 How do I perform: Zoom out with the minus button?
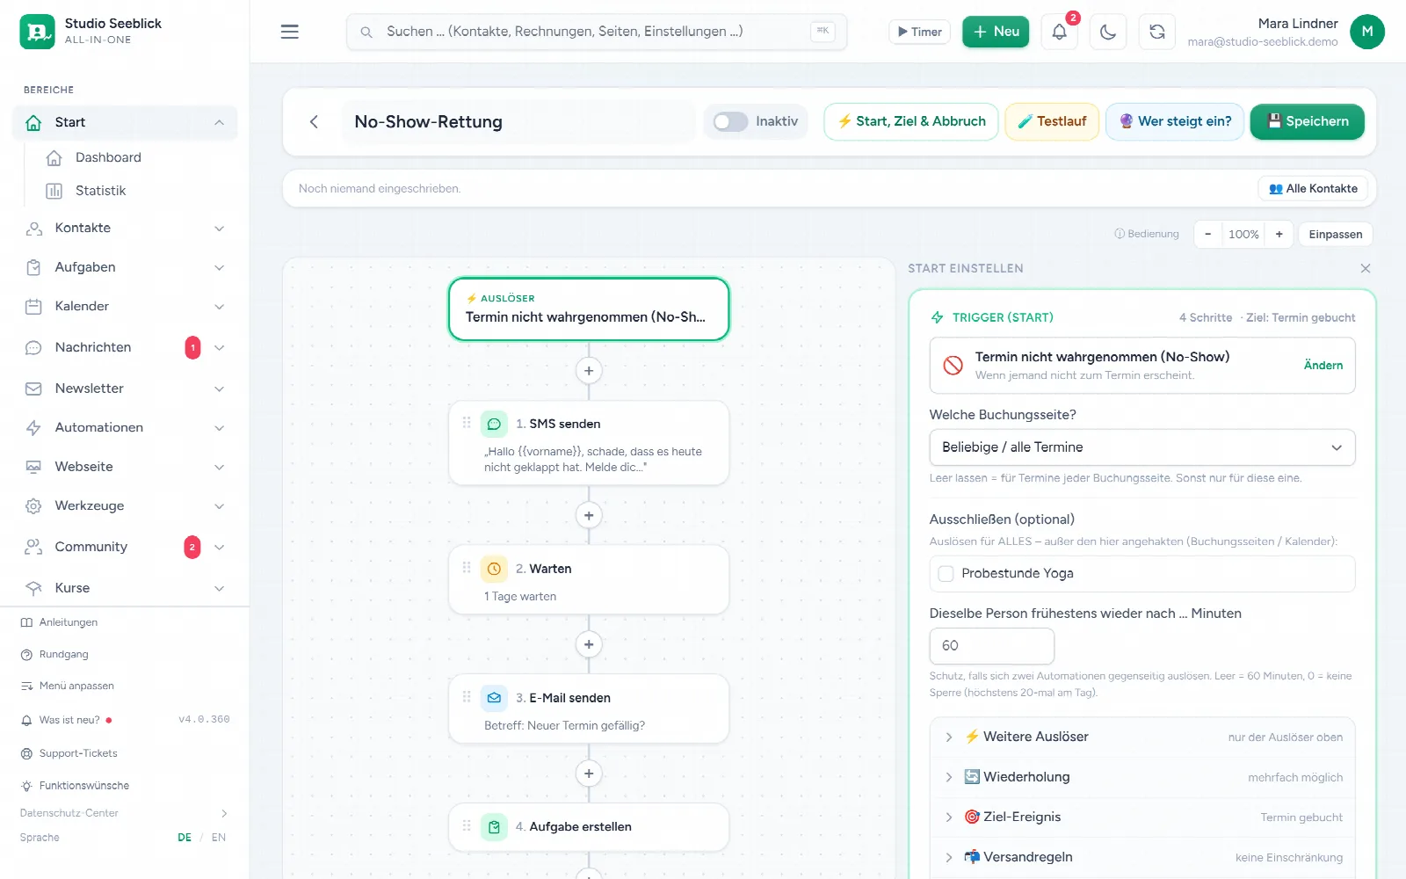point(1208,234)
